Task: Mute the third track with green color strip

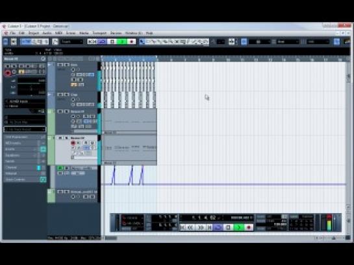Action: (60, 111)
